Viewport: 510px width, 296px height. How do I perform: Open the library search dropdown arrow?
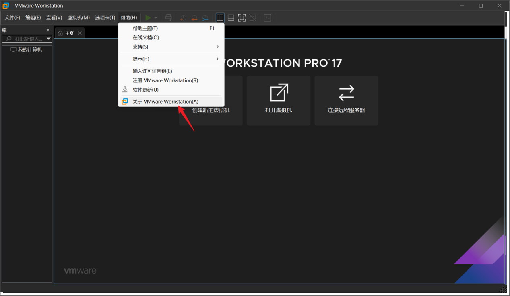[49, 39]
